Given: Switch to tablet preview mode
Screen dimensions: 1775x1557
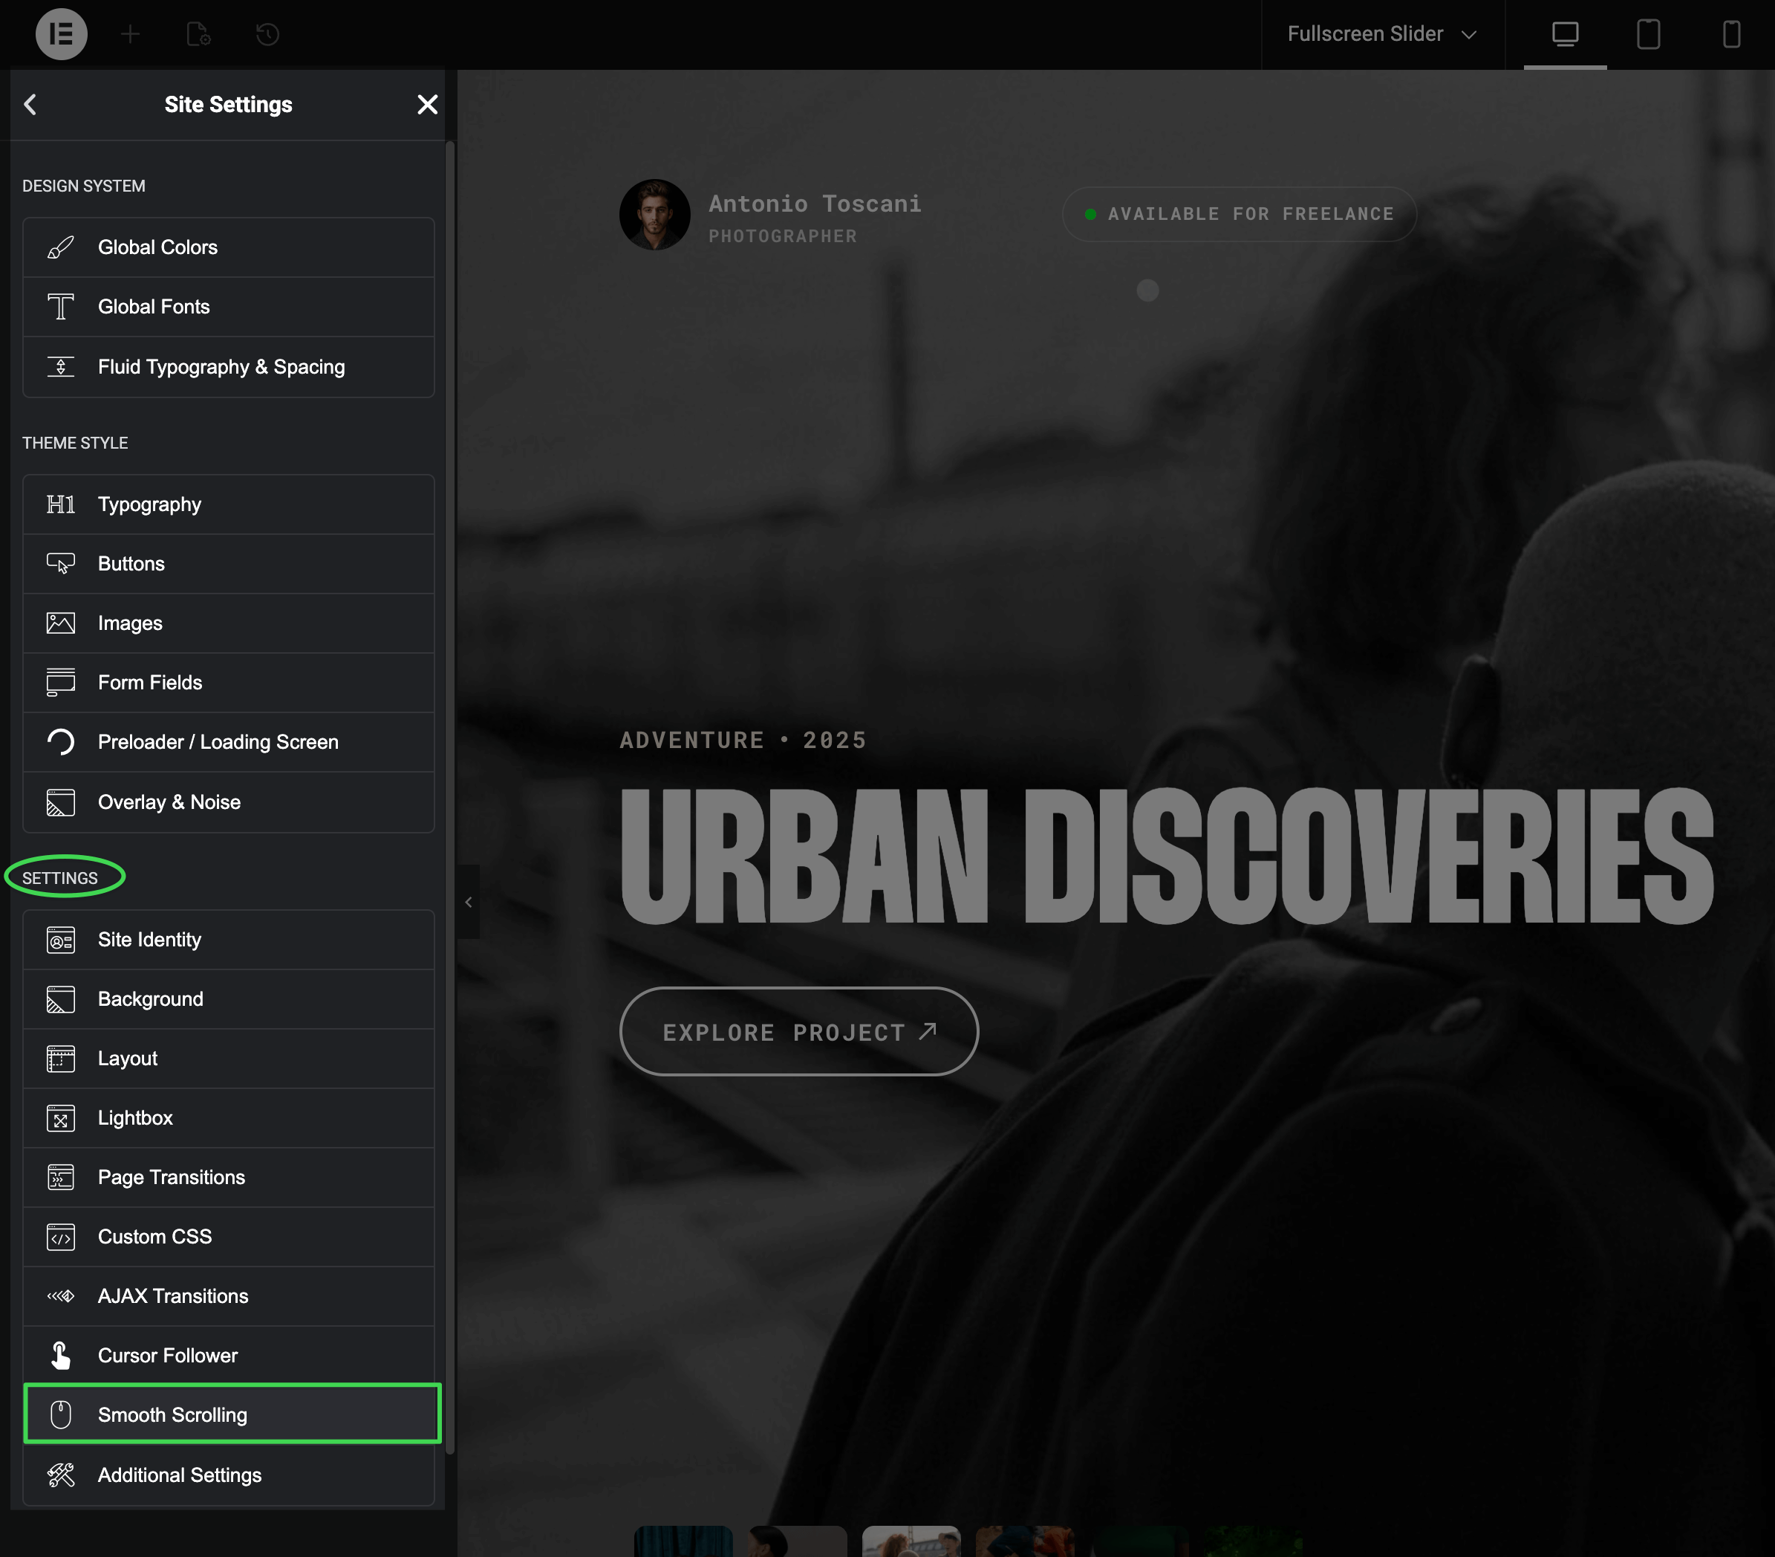Looking at the screenshot, I should (1647, 35).
